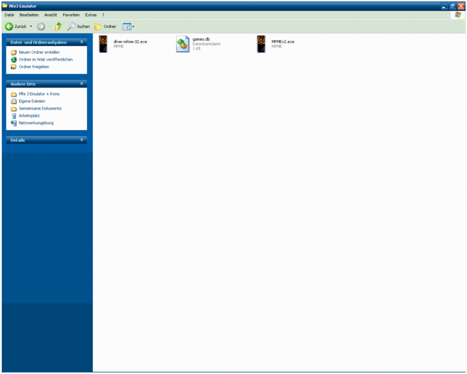Screen dimensions: 467x374
Task: Click the Windows flag logo in menu bar
Action: pos(458,15)
